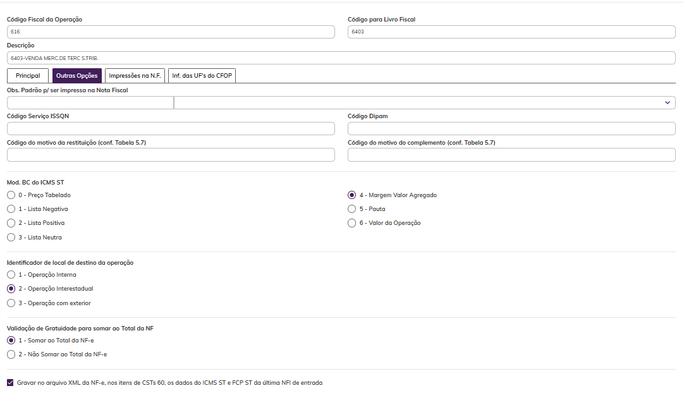Choose 1 - Lista Negativa radio button

tap(11, 209)
